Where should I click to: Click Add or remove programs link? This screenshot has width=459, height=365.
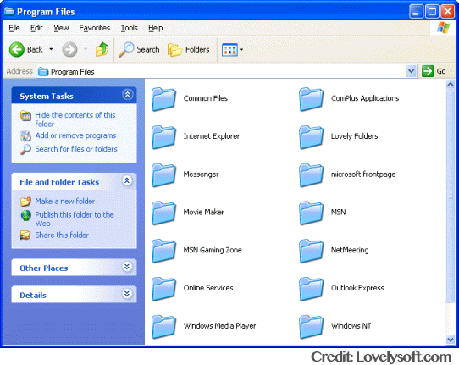75,135
